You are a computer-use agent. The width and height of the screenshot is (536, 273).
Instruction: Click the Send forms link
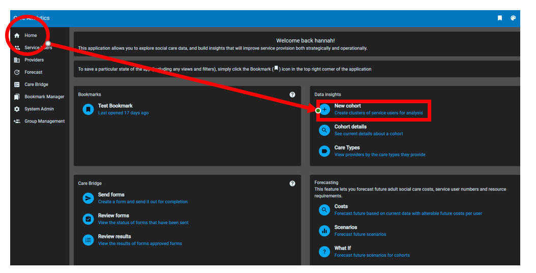pos(111,195)
